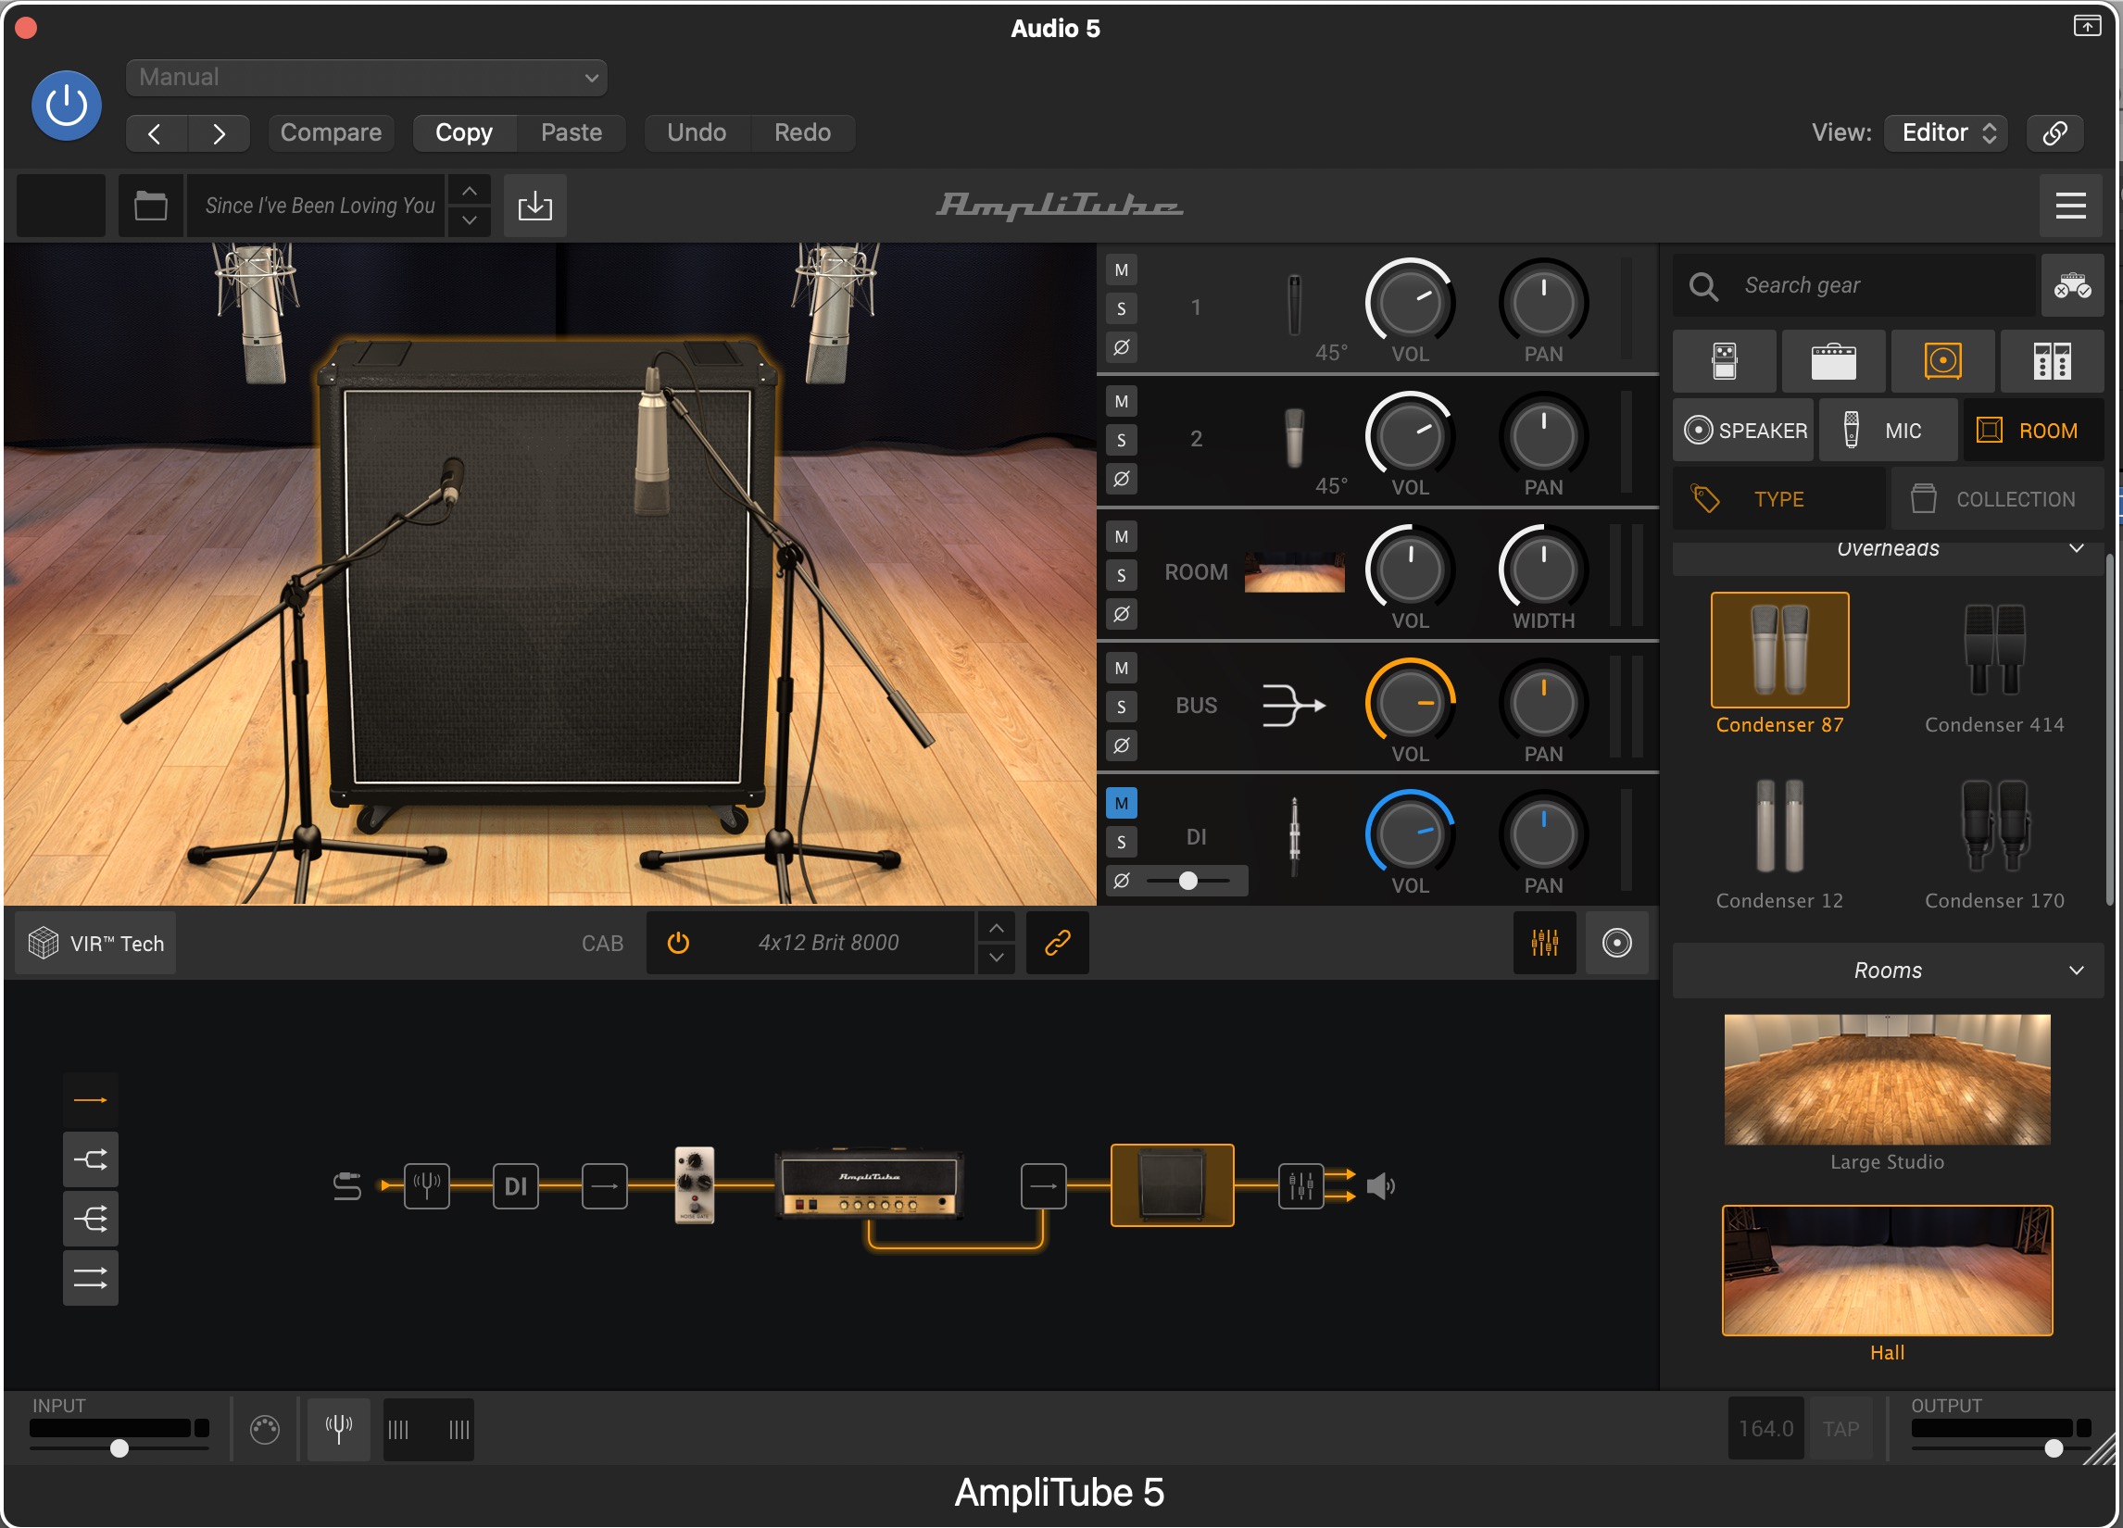Screen dimensions: 2123x1528
Task: Click the DI phase delay slider
Action: 1187,881
